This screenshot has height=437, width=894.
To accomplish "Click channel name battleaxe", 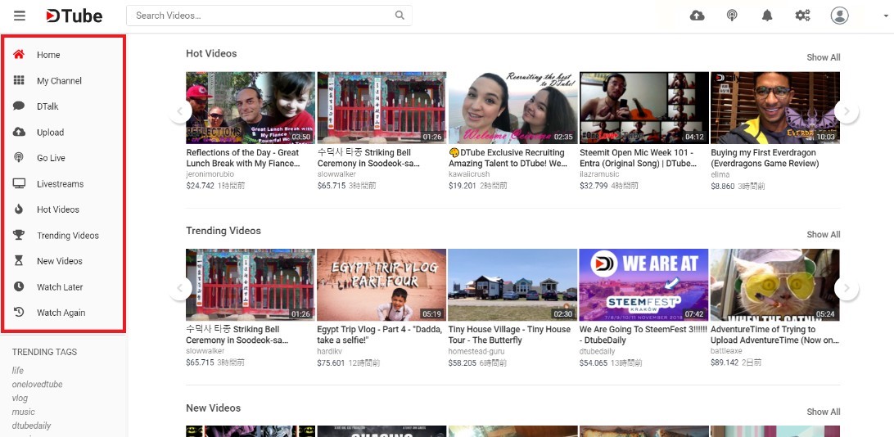I will pyautogui.click(x=726, y=351).
